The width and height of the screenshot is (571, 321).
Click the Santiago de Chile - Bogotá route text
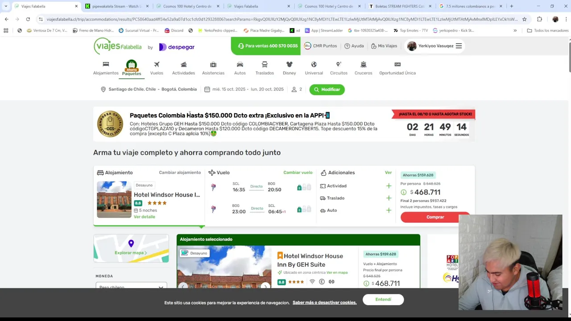153,89
